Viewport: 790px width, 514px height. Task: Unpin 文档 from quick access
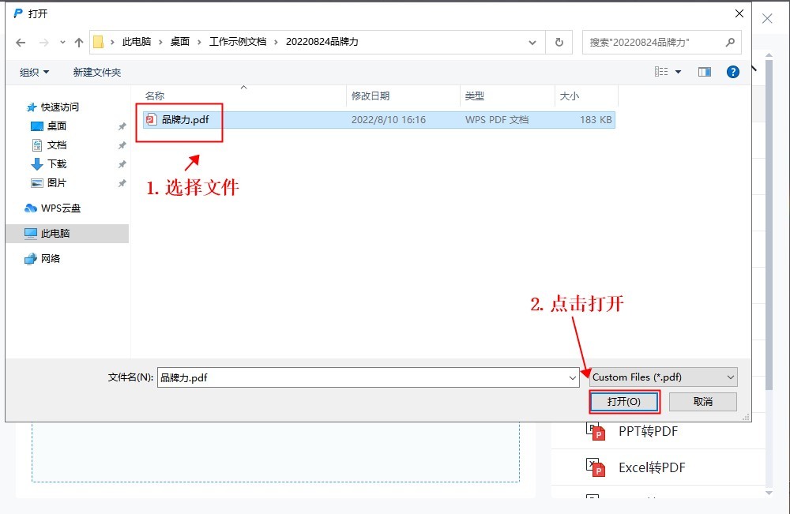click(x=122, y=144)
